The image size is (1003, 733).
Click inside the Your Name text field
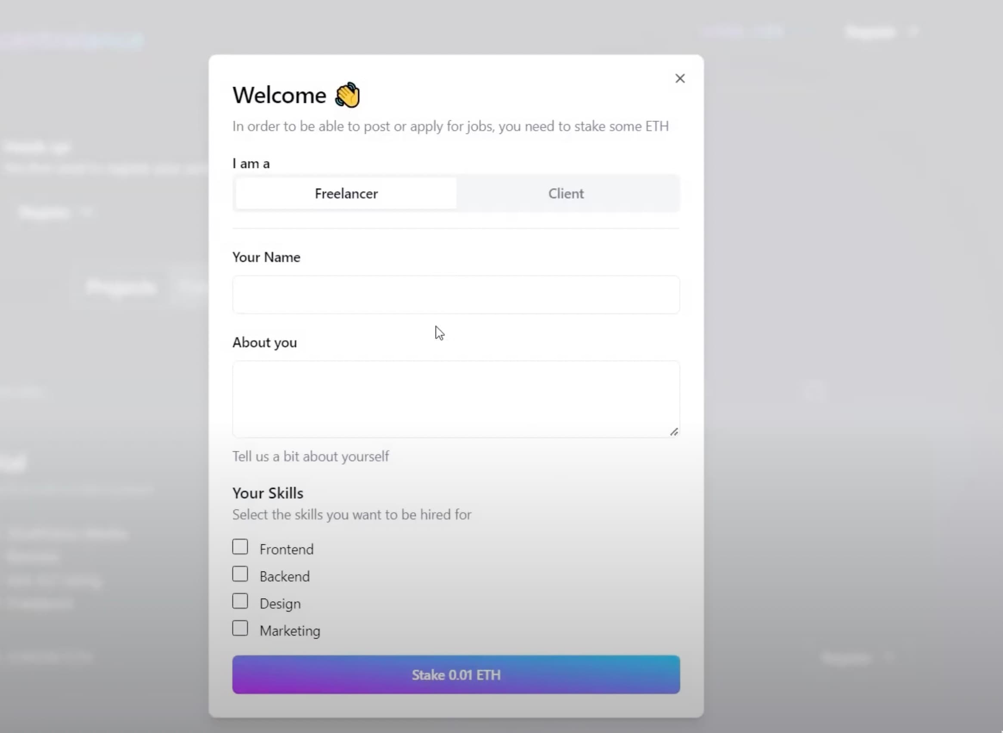455,294
